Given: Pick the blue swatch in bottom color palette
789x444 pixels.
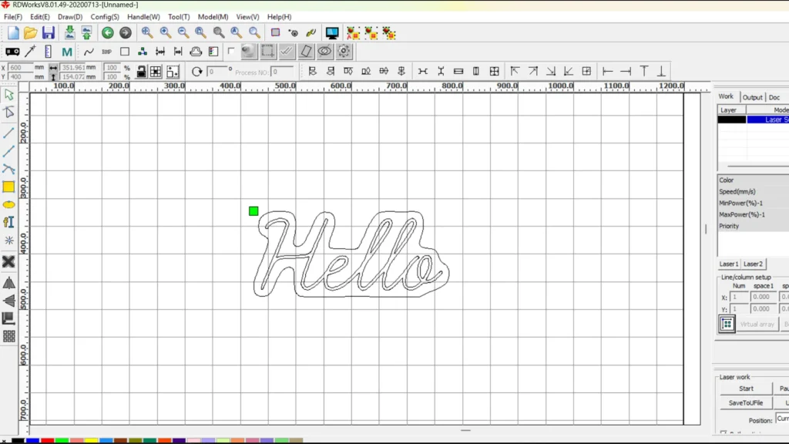Looking at the screenshot, I should click(x=32, y=440).
